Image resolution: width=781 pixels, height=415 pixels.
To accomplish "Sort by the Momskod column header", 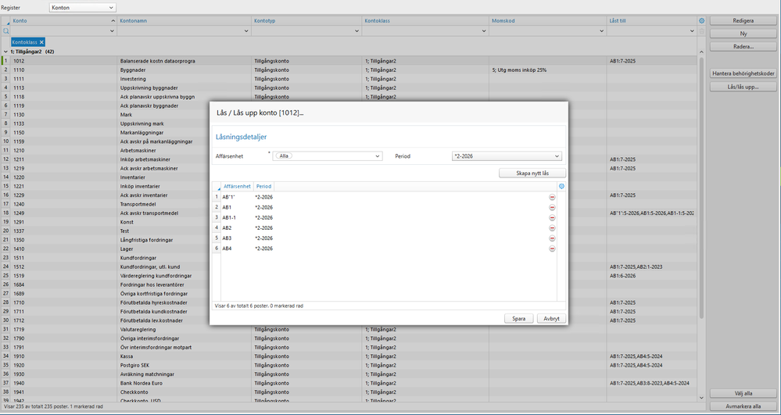I will pyautogui.click(x=548, y=21).
